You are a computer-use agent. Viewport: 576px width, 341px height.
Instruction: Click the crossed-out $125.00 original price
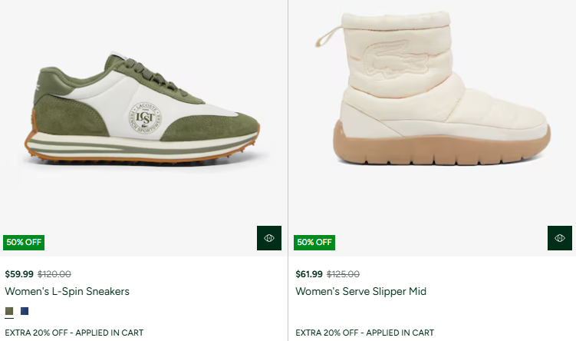344,274
